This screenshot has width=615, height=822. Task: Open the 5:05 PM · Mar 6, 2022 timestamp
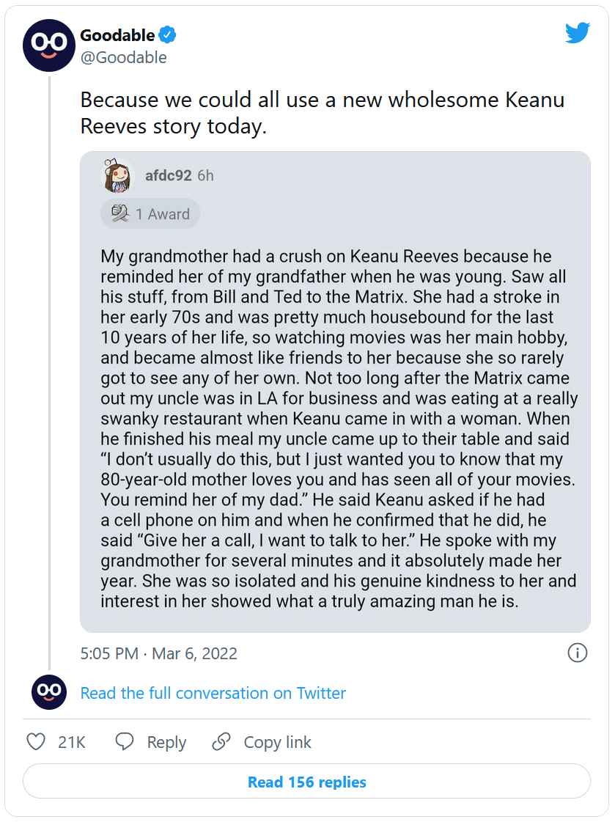(158, 653)
